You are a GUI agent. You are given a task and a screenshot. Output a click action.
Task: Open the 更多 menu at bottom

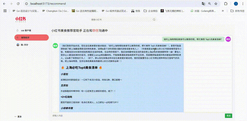(18, 117)
